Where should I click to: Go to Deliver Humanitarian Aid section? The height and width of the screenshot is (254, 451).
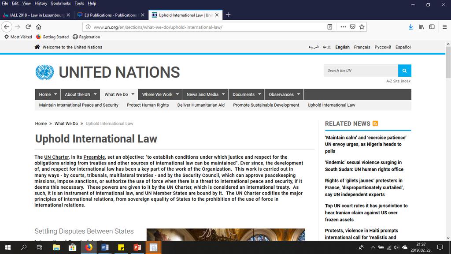click(201, 105)
